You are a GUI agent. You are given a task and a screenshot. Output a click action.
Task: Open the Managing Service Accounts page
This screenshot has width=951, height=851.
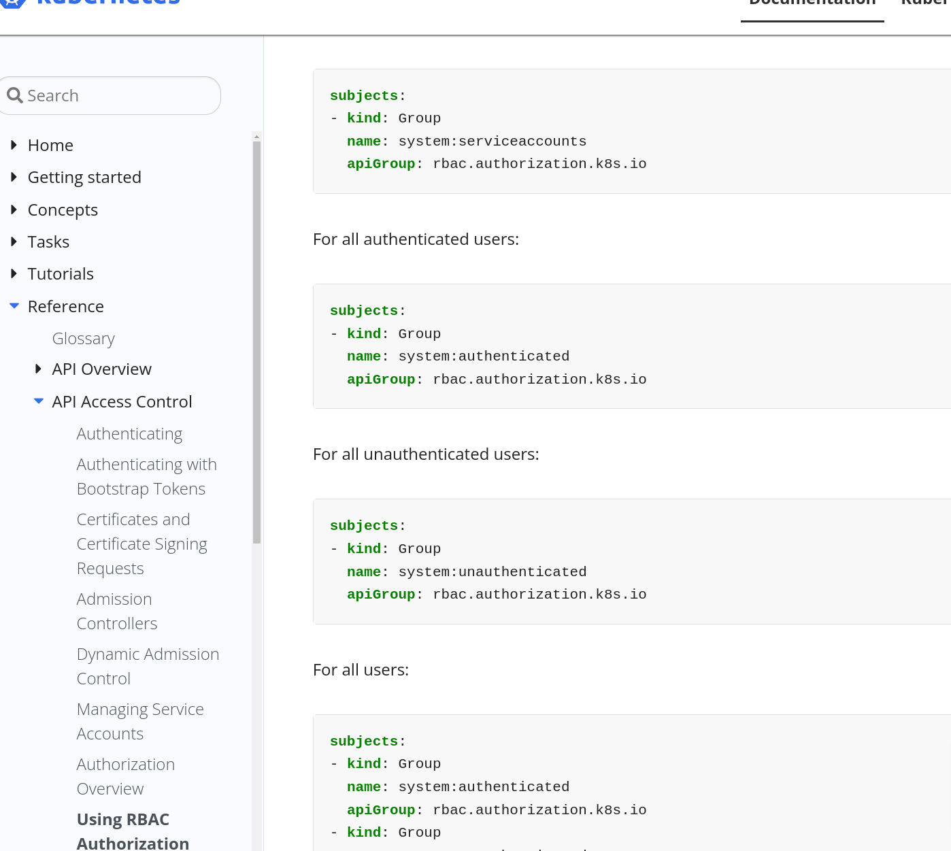click(x=140, y=721)
